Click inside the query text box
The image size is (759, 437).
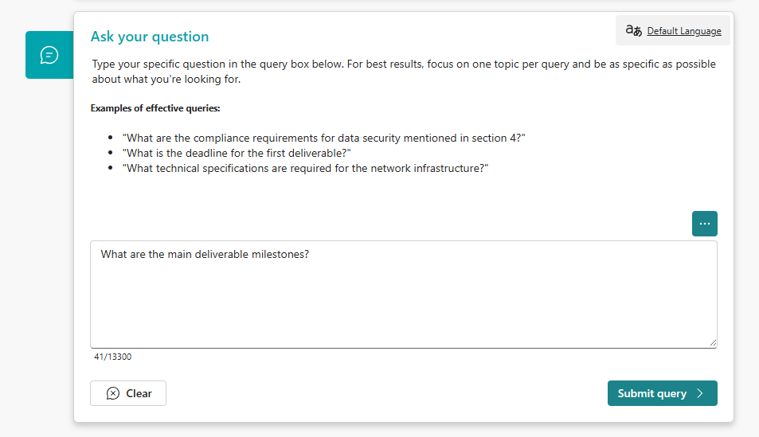tap(403, 295)
